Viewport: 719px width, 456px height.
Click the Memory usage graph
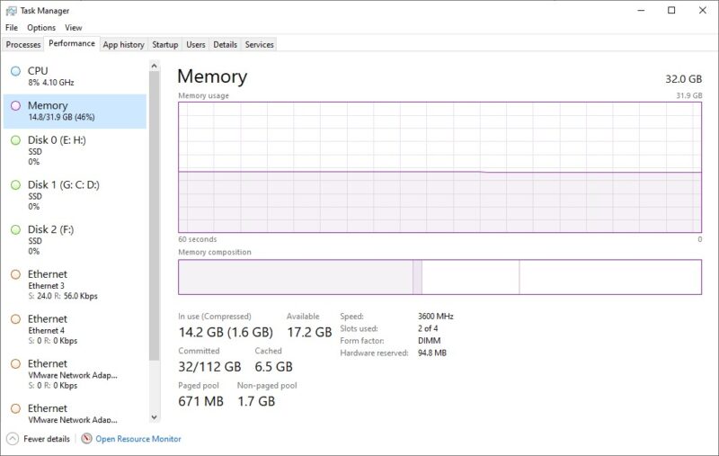click(439, 167)
